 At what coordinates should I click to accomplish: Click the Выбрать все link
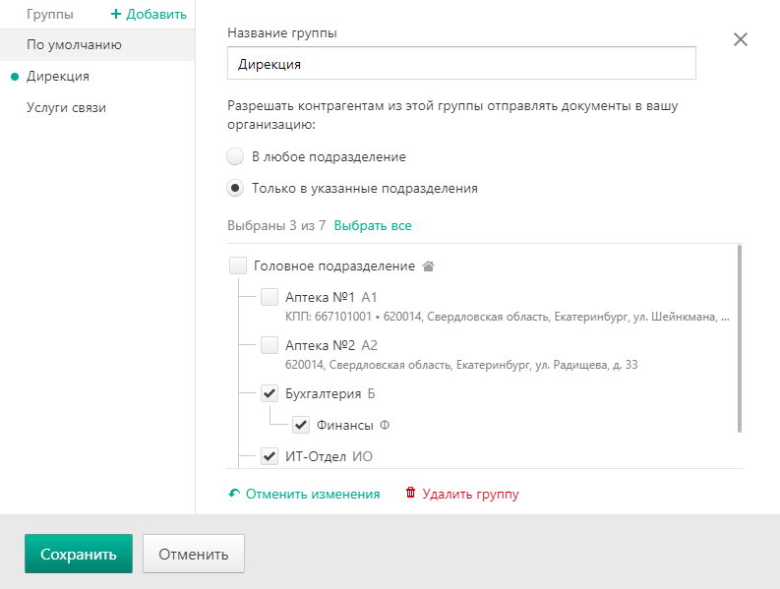[373, 226]
